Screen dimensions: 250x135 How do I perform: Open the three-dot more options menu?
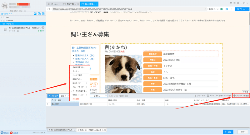pyautogui.click(x=232, y=9)
